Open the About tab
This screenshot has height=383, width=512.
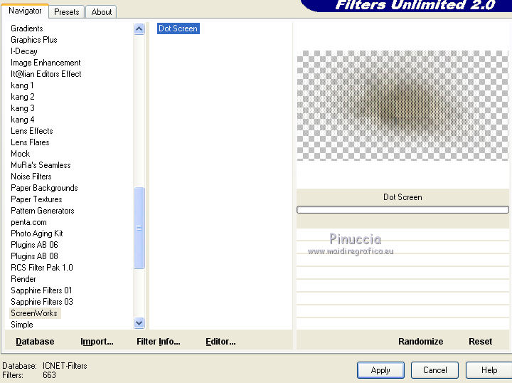[102, 12]
